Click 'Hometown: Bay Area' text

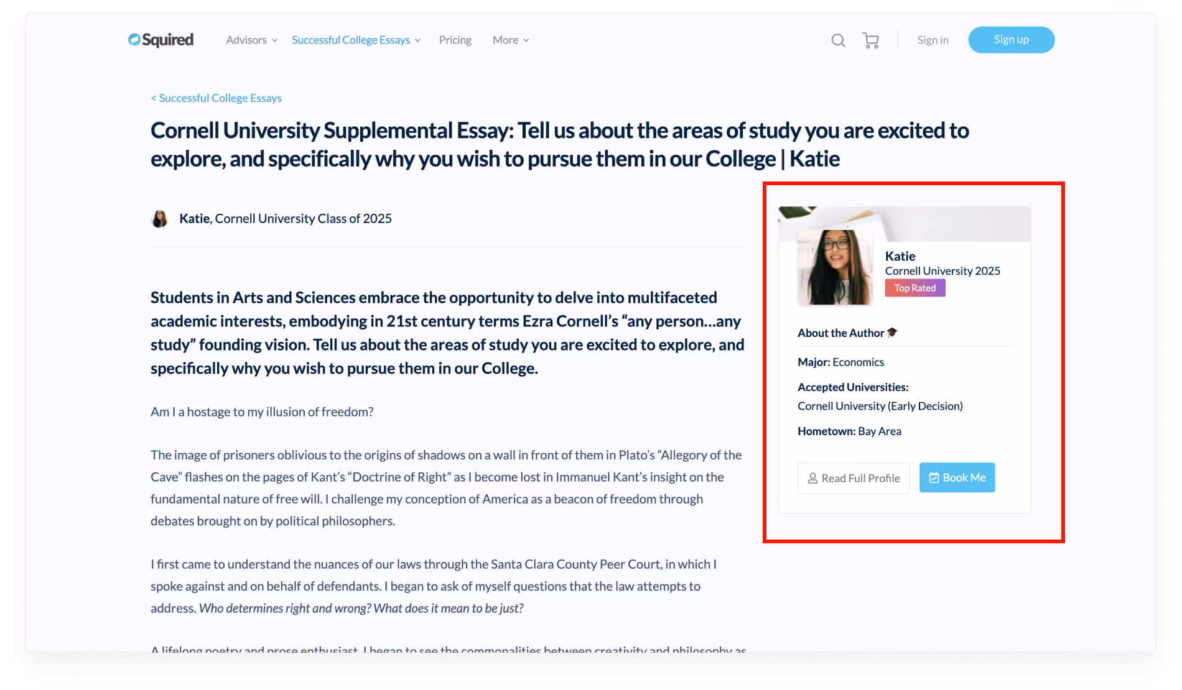849,431
